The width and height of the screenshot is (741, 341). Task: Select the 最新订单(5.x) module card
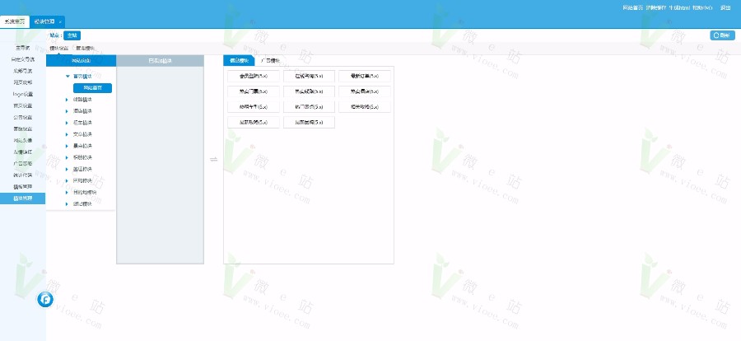(365, 76)
